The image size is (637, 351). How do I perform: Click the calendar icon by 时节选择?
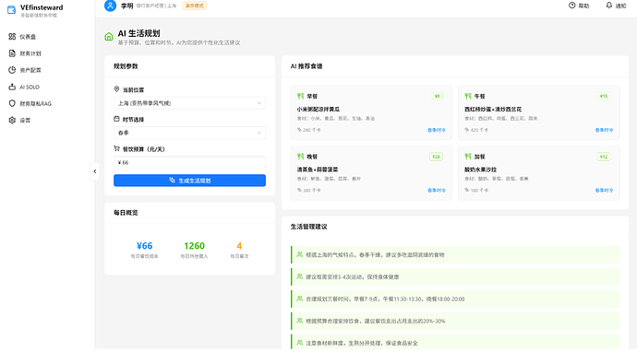(116, 119)
